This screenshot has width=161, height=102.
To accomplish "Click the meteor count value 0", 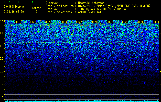I will point(36,12).
